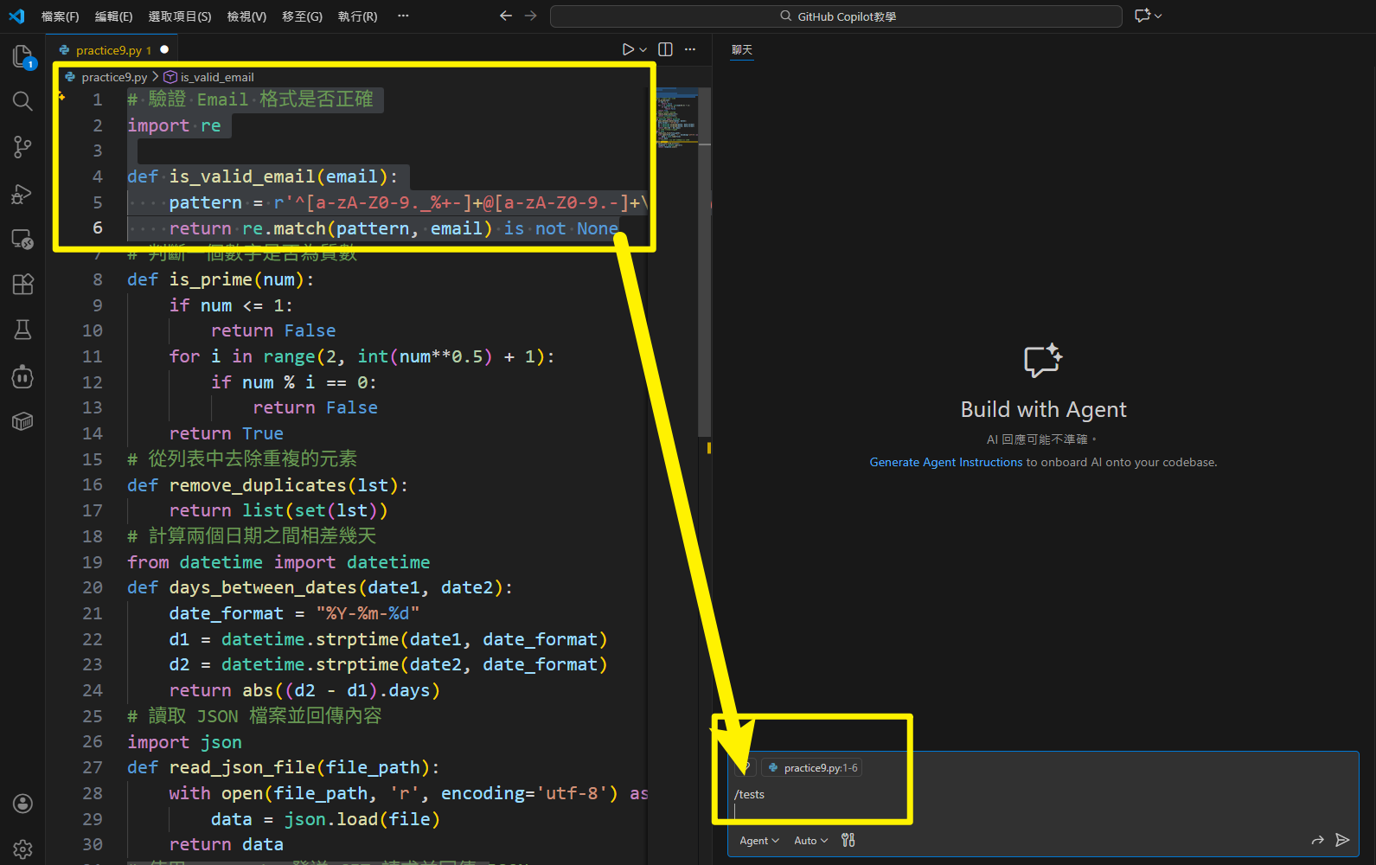Open the Accounts icon in activity bar
This screenshot has height=865, width=1376.
pos(22,804)
